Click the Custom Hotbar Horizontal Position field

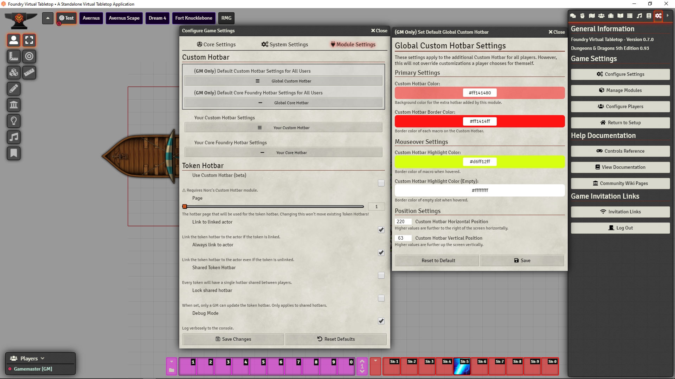click(x=403, y=222)
